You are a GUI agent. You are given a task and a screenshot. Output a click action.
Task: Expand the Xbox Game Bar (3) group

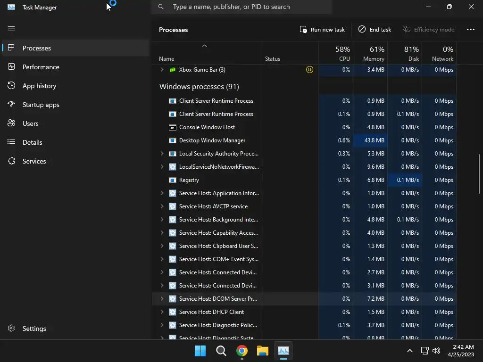pyautogui.click(x=162, y=70)
